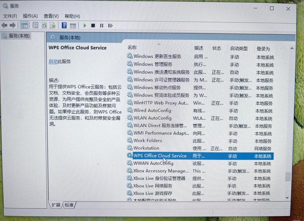Viewport: 304px width, 221px height.
Task: Select the Windows 许可证管理器服务 row
Action: pyautogui.click(x=200, y=80)
